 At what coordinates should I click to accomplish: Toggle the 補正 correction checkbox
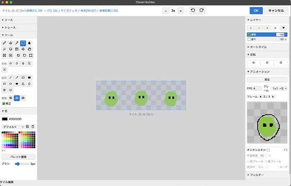pos(3,104)
